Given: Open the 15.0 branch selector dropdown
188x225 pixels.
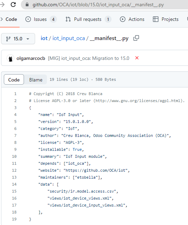Looking at the screenshot, I should (x=18, y=39).
